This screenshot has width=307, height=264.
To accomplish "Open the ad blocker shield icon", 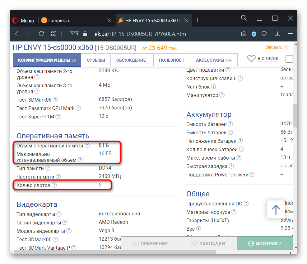I will pos(254,34).
